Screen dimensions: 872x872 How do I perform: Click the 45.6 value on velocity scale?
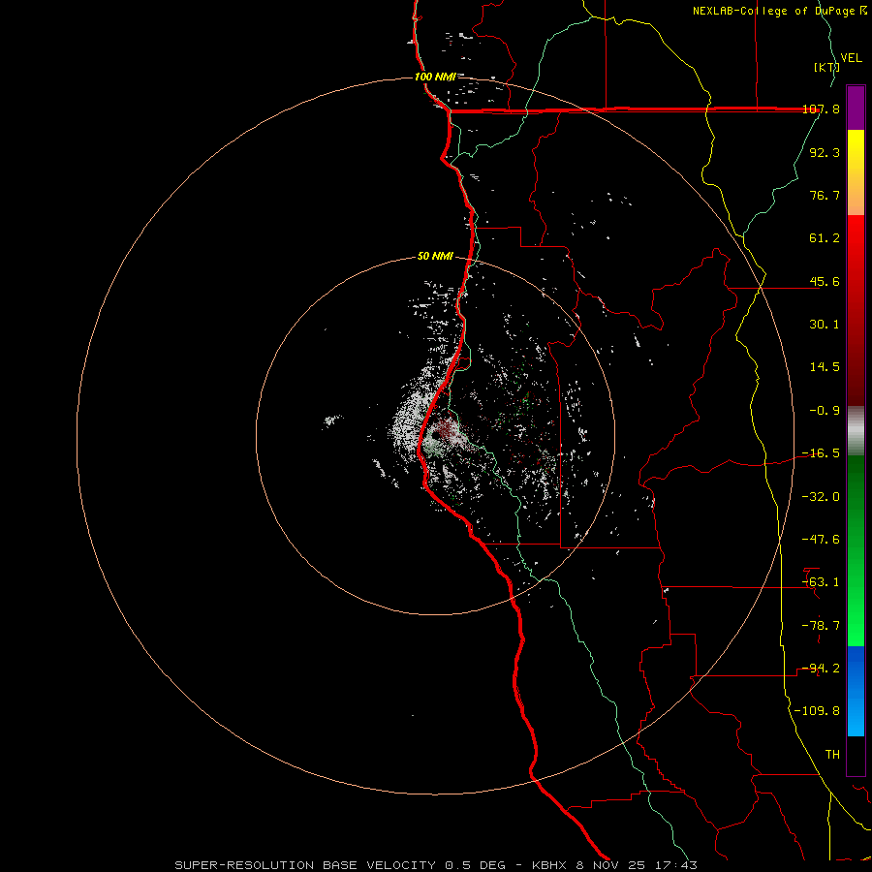tap(825, 281)
